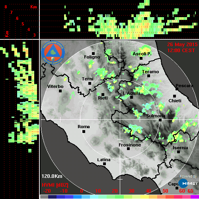Select the Ascoli P. city marker square
Screen dimensions: 199x199
(141, 58)
